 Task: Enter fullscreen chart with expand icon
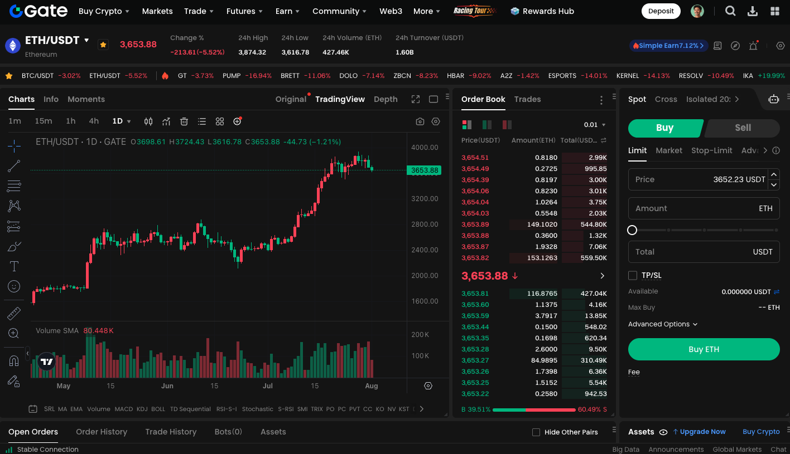[416, 99]
